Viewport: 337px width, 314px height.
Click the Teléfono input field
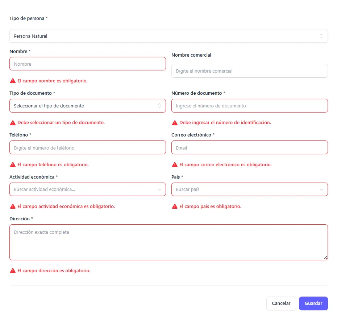tap(87, 148)
